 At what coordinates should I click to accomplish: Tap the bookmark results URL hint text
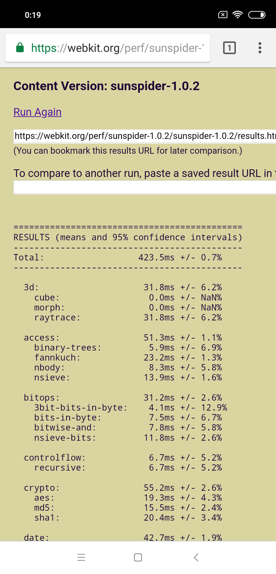[128, 151]
